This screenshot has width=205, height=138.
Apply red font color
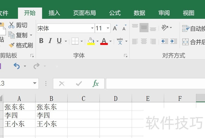point(104,41)
